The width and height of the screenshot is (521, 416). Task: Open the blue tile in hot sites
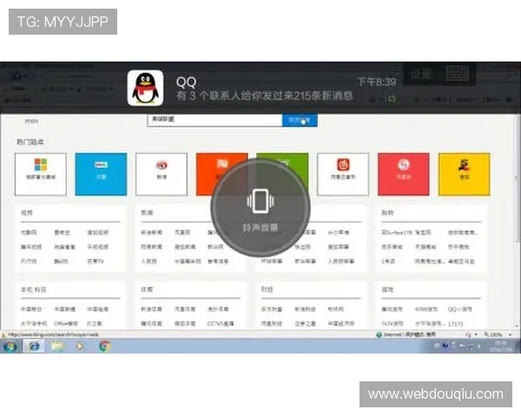pos(101,174)
